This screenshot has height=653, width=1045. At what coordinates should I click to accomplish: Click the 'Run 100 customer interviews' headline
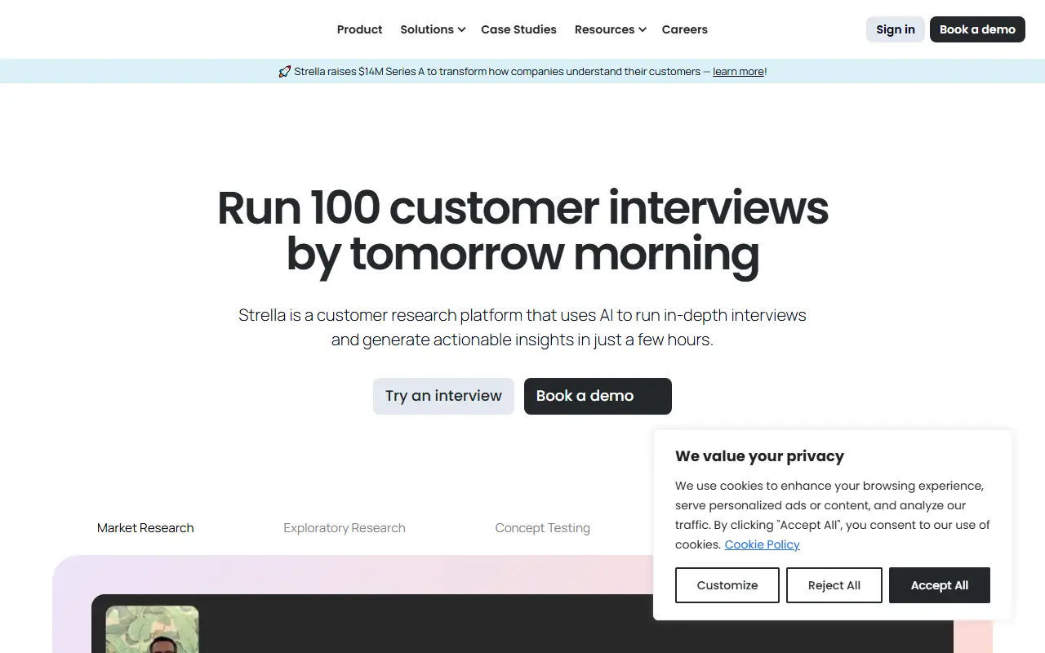pos(522,230)
